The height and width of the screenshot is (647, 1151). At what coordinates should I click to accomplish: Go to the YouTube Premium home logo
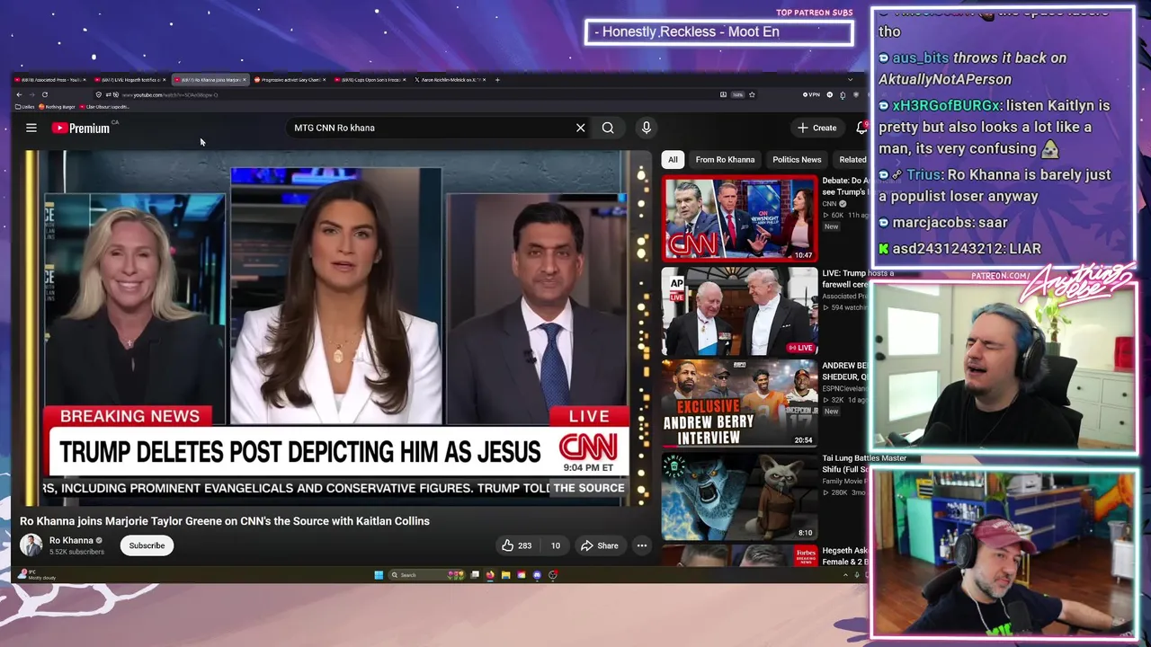point(81,128)
